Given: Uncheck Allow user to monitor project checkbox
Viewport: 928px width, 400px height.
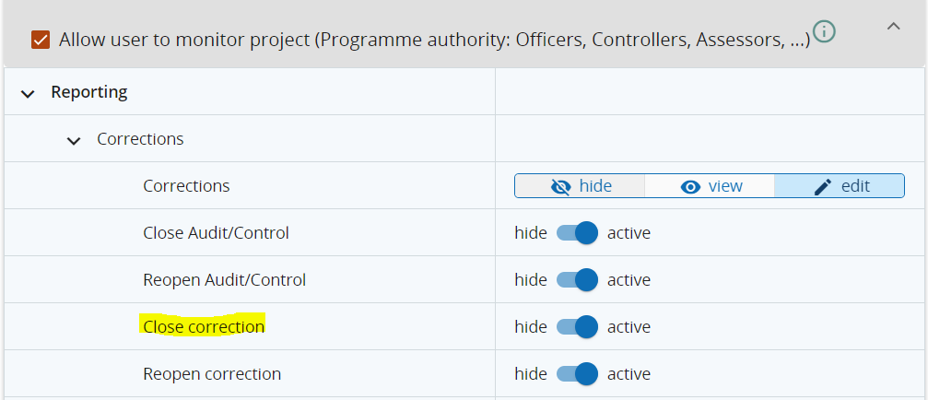Looking at the screenshot, I should pos(41,40).
